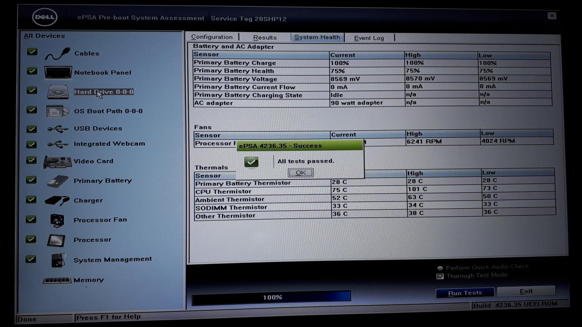Image resolution: width=582 pixels, height=327 pixels.
Task: Click the 100% test progress bar
Action: pos(272,297)
